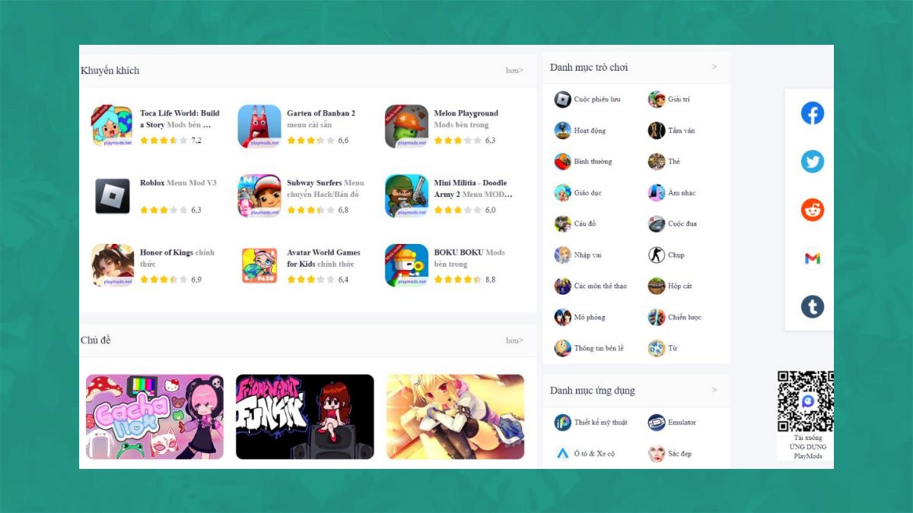The height and width of the screenshot is (513, 913).
Task: Open the Cuộc phiêu lưu adventure category icon
Action: pos(562,99)
